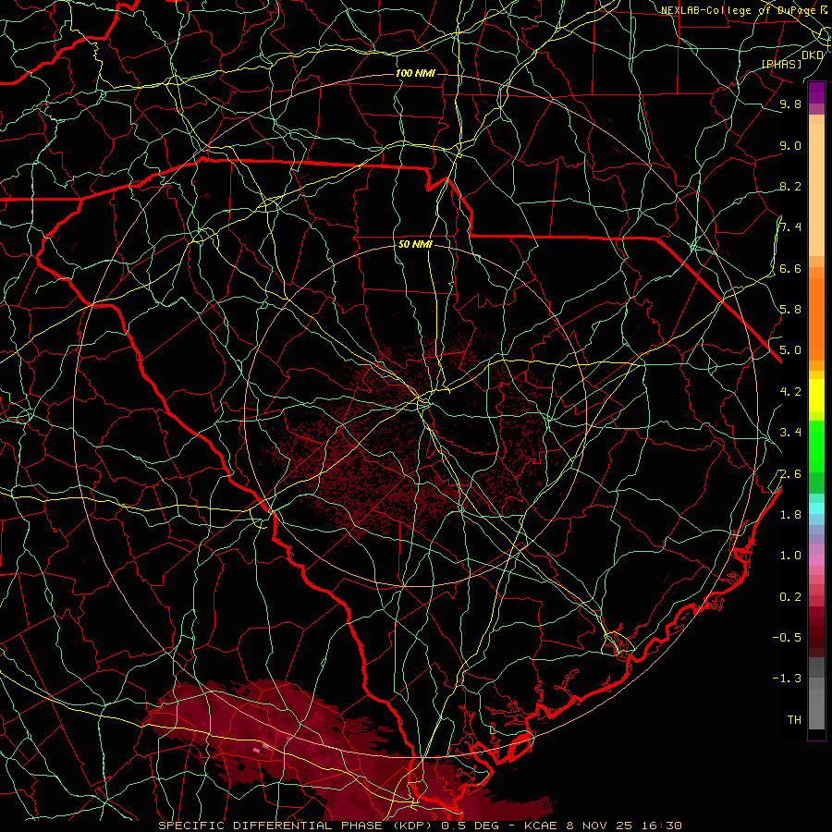Select the 3.4 value on the color scale

tap(790, 433)
